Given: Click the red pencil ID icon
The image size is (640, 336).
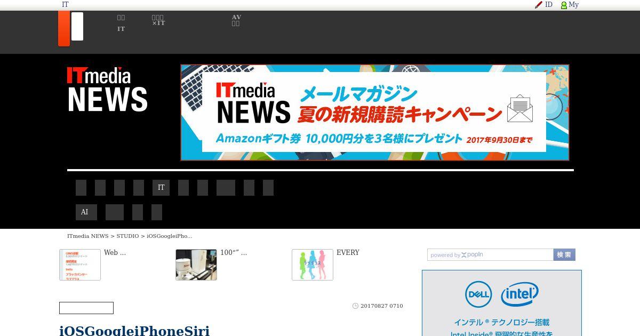Looking at the screenshot, I should [x=539, y=5].
